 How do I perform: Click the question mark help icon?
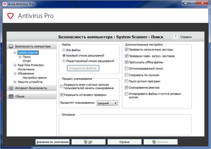point(176,37)
